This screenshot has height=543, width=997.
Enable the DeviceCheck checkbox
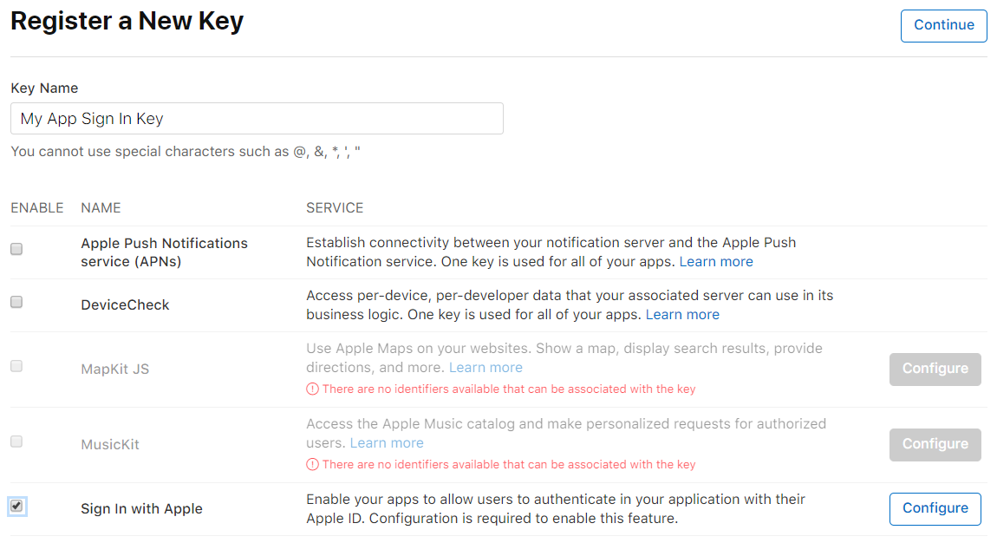point(16,302)
